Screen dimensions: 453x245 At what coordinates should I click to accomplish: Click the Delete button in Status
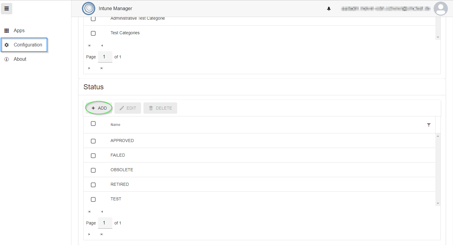pyautogui.click(x=160, y=108)
